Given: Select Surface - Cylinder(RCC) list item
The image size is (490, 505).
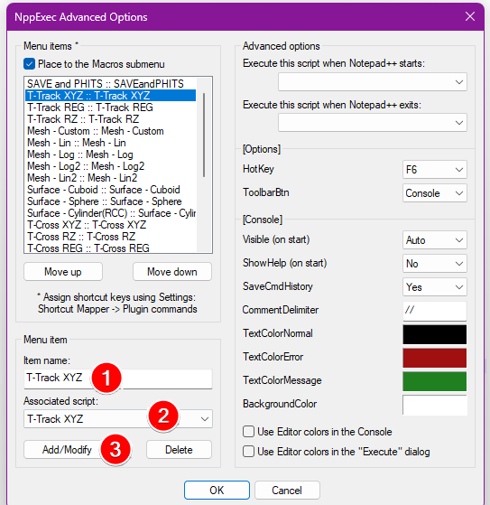Looking at the screenshot, I should click(x=110, y=213).
